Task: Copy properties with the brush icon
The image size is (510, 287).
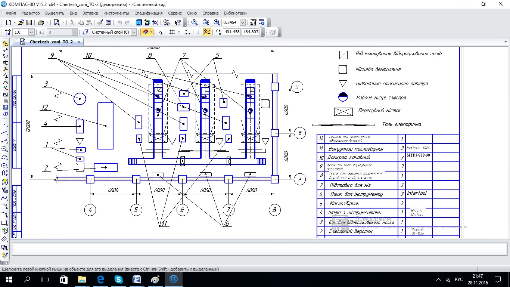Action: click(x=100, y=22)
